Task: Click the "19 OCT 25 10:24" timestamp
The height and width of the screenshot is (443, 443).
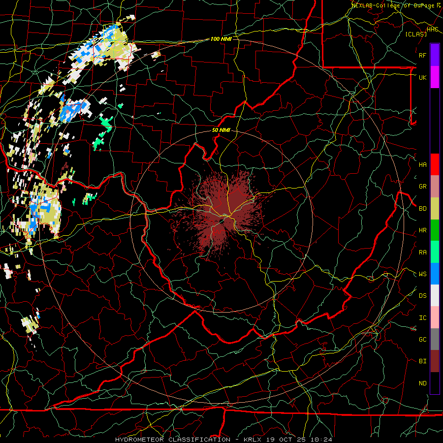Action: click(x=299, y=440)
